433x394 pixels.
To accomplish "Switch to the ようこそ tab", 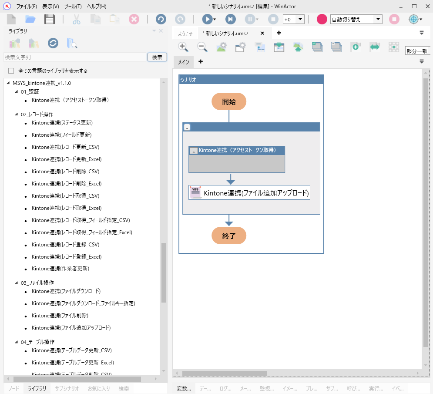I will [x=185, y=34].
